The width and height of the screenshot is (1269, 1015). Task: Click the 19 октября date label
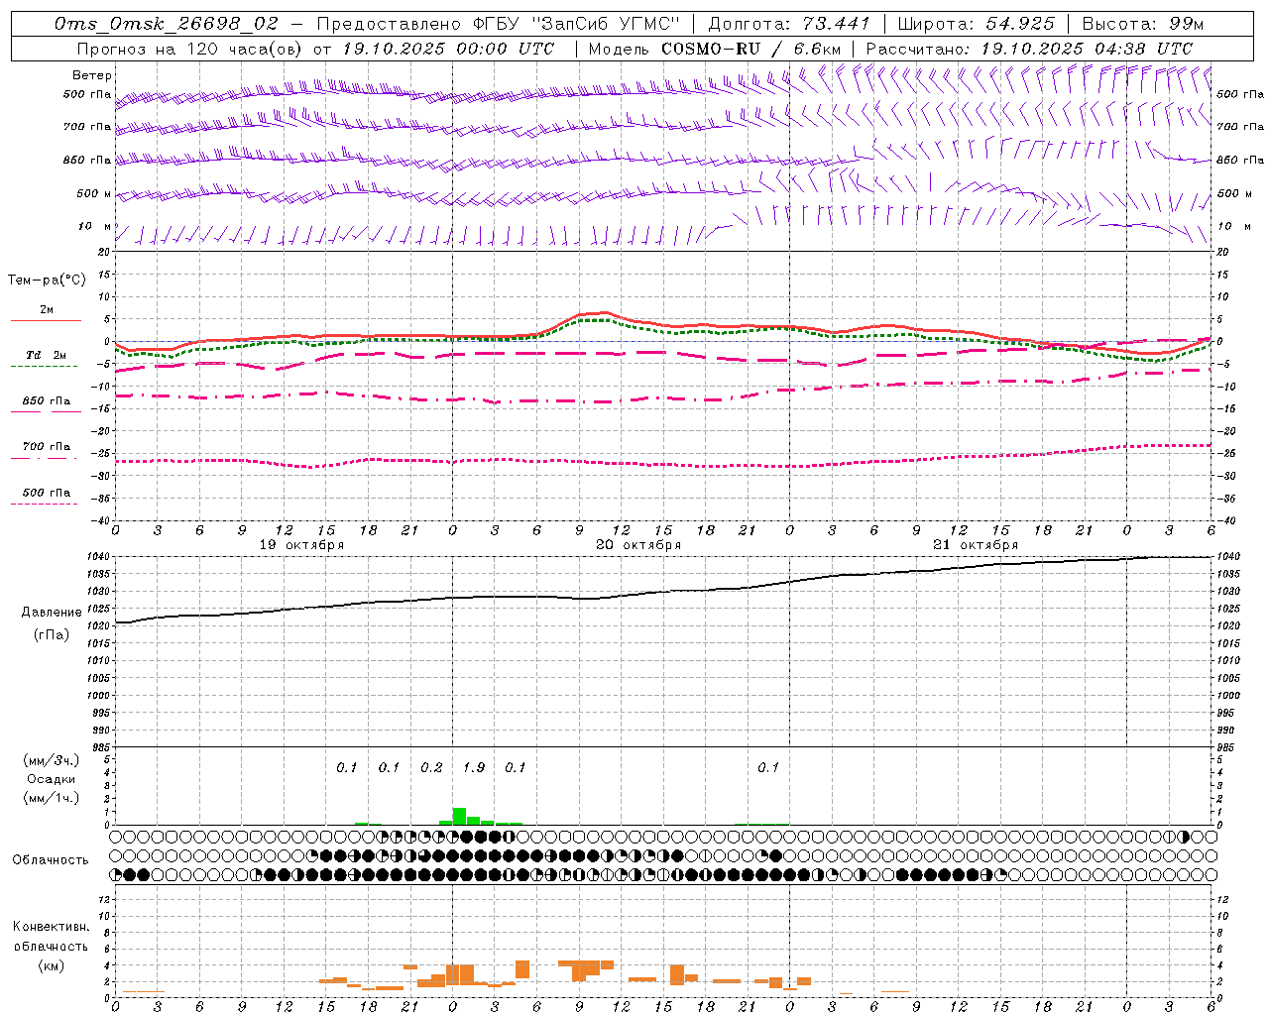point(301,545)
